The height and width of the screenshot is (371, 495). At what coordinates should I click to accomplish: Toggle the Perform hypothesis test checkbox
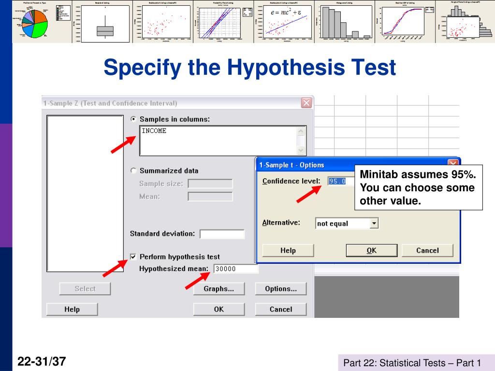(x=133, y=257)
